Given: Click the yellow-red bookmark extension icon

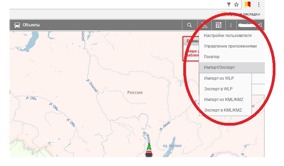Looking at the screenshot, I should click(x=247, y=4).
